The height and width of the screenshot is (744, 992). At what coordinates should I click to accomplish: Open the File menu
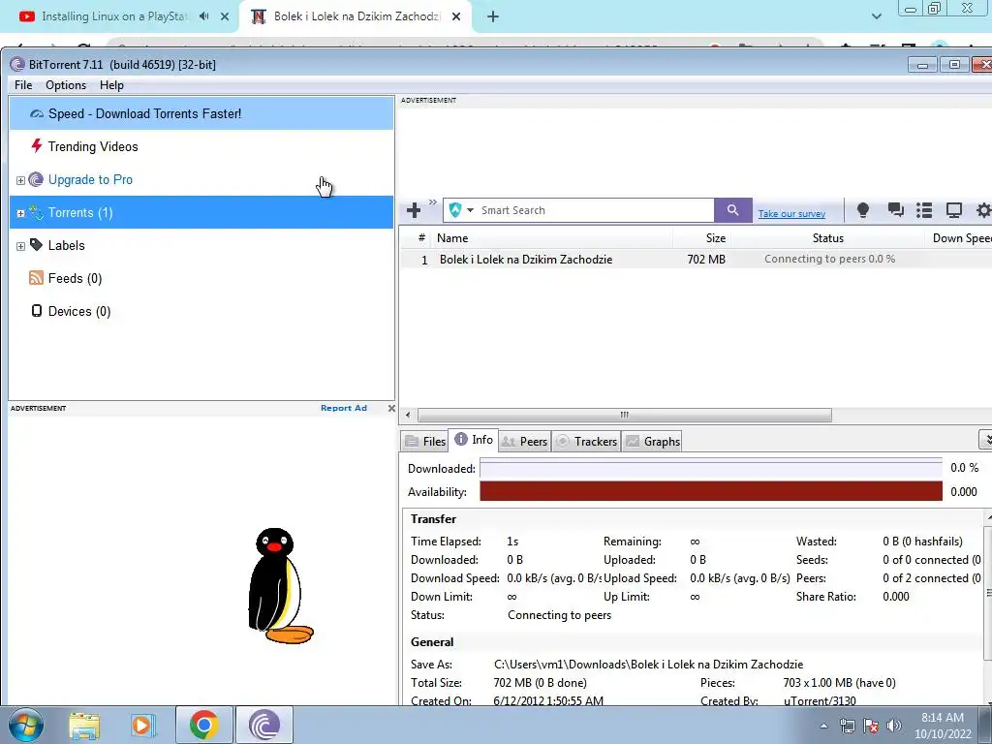pos(23,85)
